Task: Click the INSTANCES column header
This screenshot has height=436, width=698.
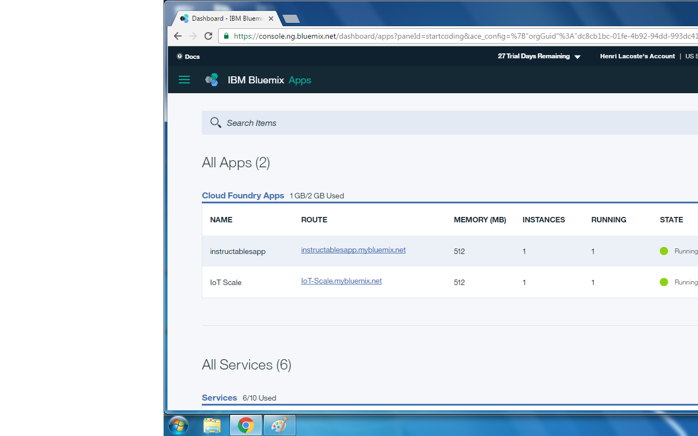Action: pyautogui.click(x=544, y=220)
